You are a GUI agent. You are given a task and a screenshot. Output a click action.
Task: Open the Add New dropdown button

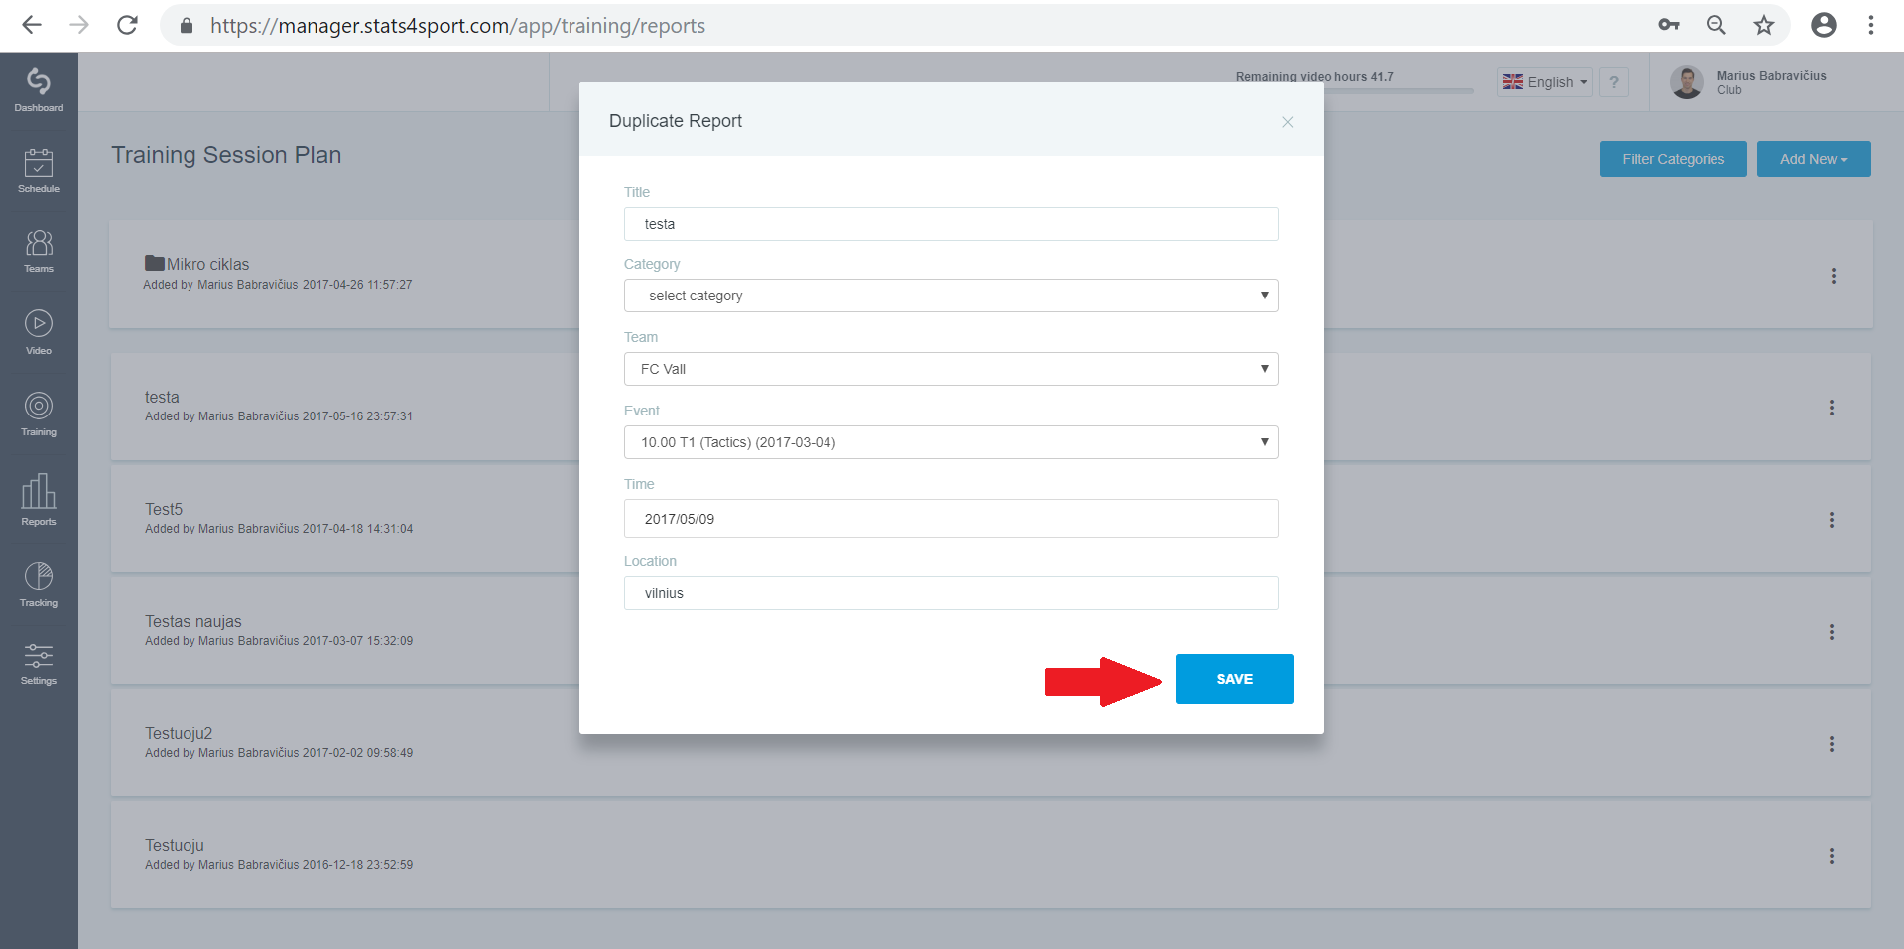click(x=1814, y=159)
